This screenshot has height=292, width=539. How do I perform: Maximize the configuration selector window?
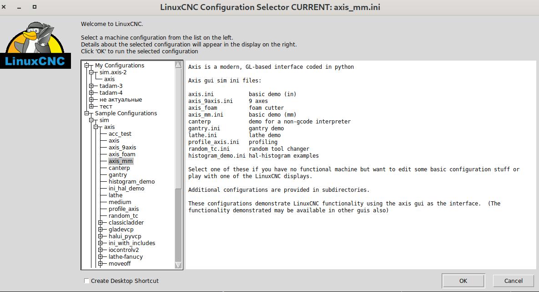tap(35, 7)
